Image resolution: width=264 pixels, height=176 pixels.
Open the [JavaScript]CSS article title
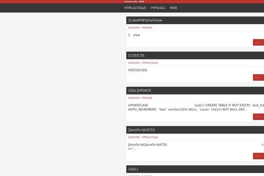[141, 130]
